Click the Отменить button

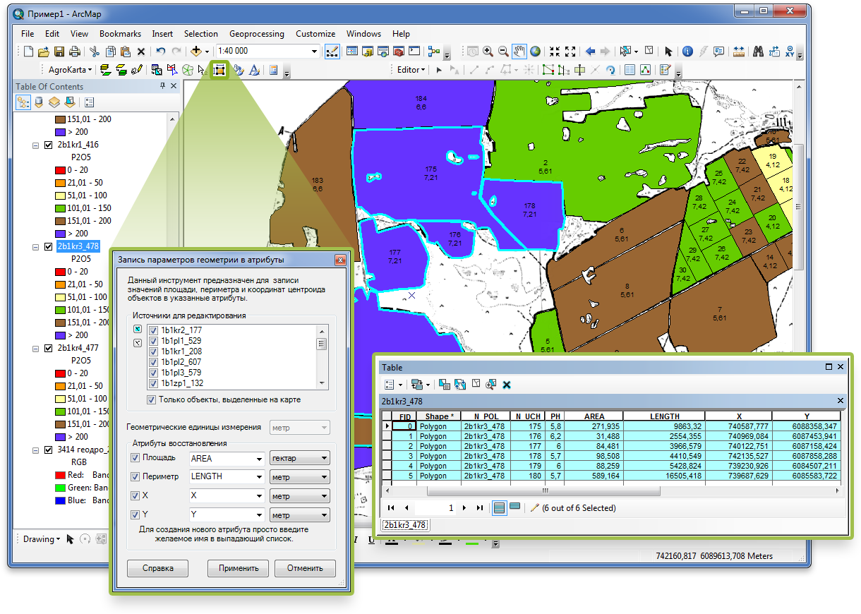click(305, 568)
